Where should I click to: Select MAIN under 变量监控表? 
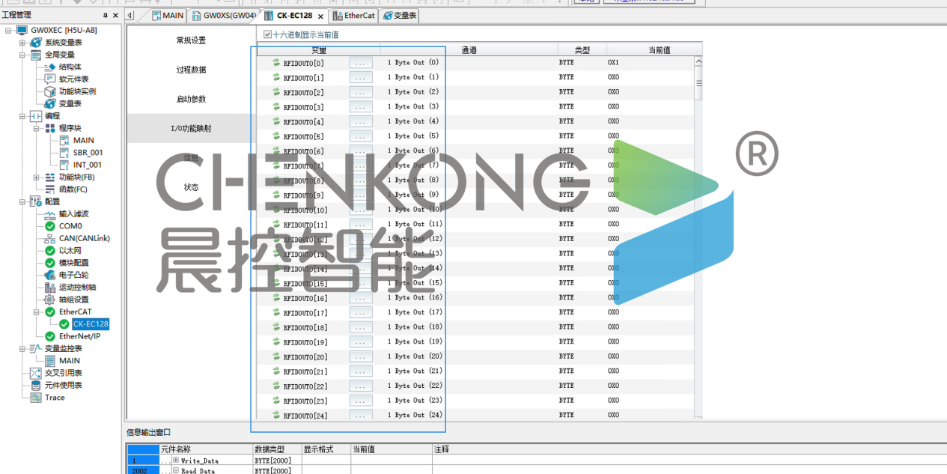(70, 361)
